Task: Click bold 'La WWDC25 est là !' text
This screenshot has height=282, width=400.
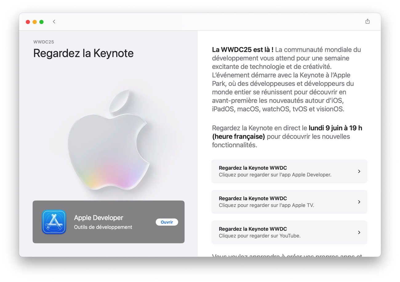Action: pos(243,50)
